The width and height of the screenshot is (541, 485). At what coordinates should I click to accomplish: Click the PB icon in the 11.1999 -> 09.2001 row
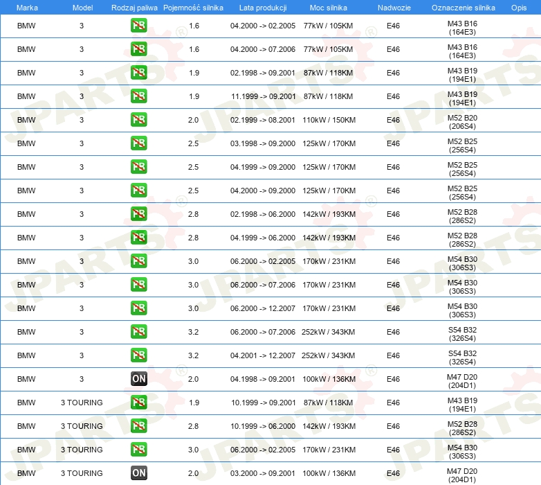pyautogui.click(x=139, y=96)
